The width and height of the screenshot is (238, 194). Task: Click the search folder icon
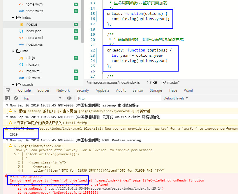click(x=18, y=84)
